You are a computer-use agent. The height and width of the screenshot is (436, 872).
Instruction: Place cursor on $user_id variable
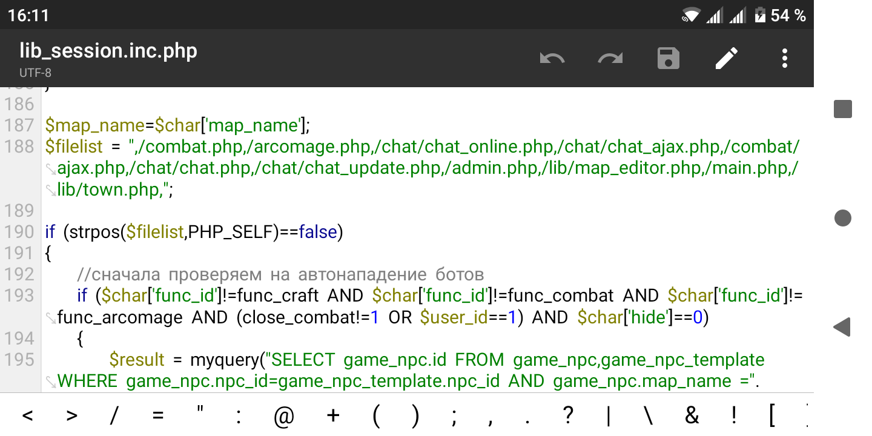click(454, 317)
